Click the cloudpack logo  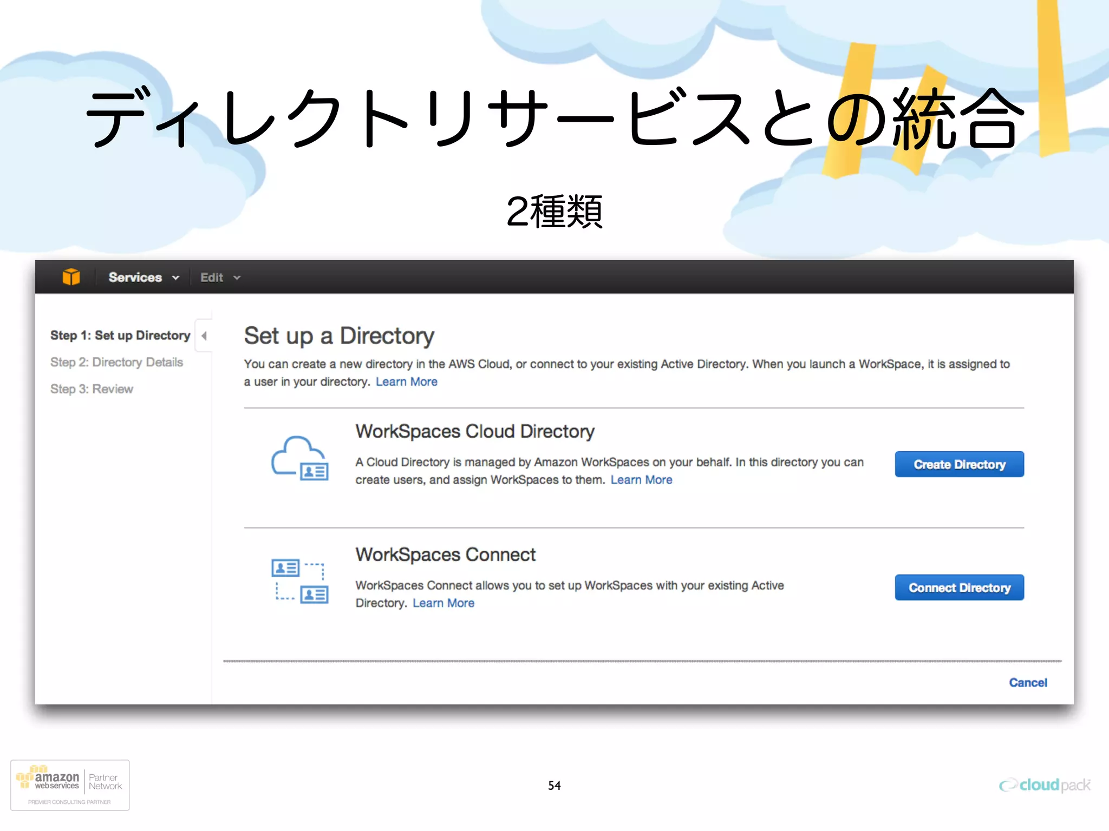1045,785
